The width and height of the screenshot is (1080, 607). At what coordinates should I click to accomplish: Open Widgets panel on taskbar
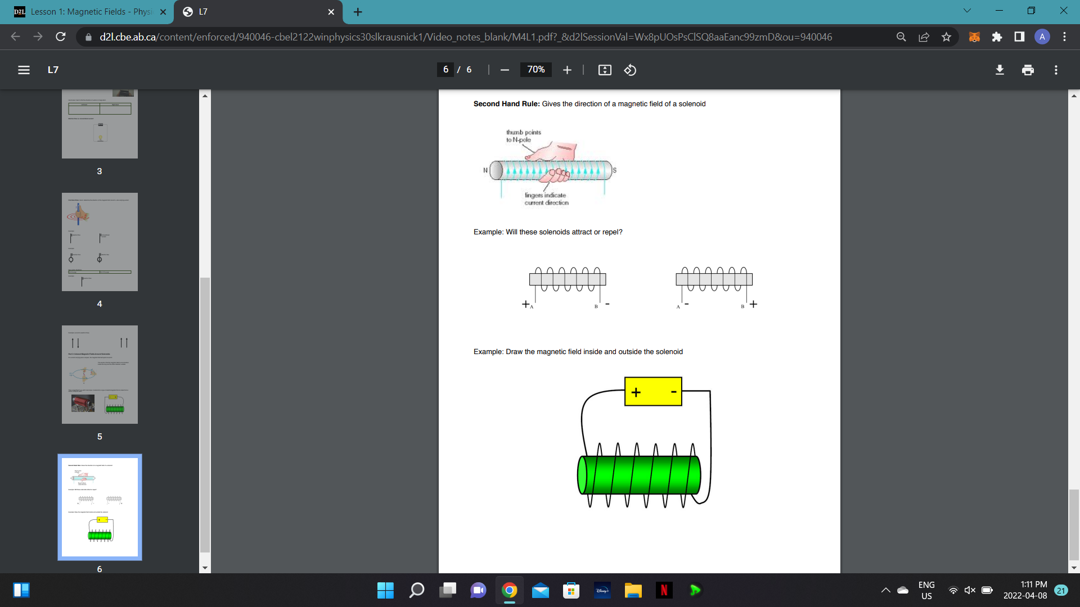click(x=21, y=590)
